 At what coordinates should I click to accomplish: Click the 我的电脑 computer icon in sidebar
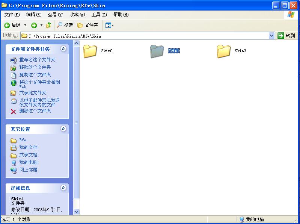click(14, 163)
